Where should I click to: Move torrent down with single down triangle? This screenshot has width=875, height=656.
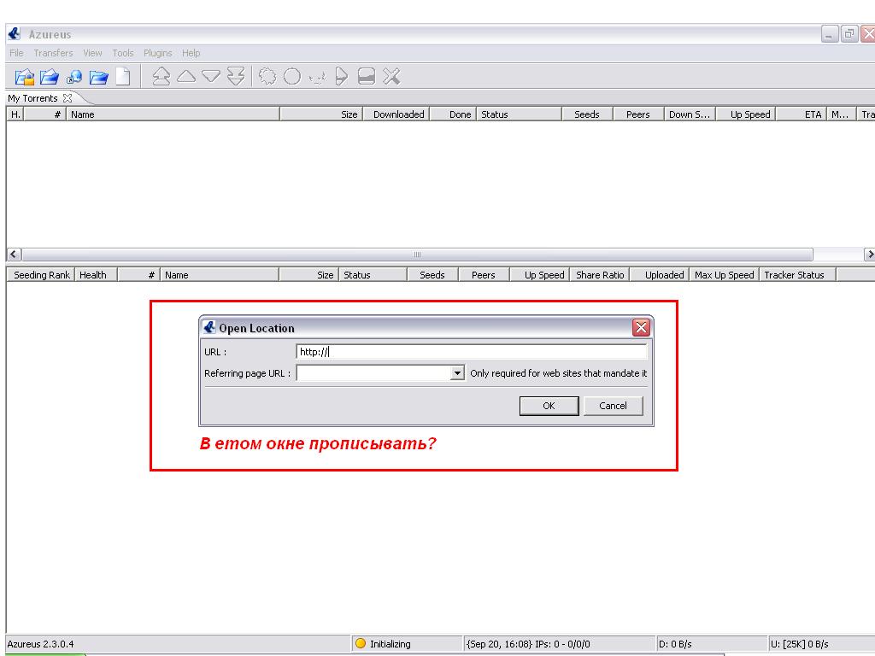point(211,76)
